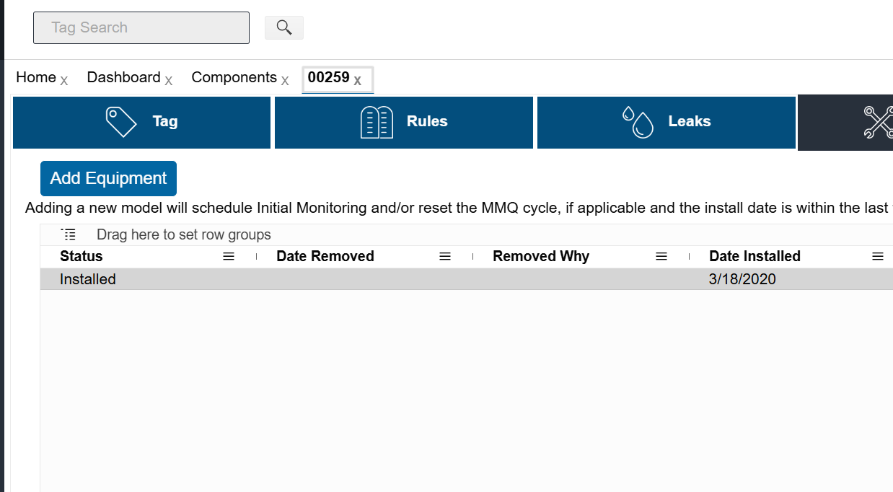Switch to the Home tab
This screenshot has width=893, height=492.
point(36,77)
